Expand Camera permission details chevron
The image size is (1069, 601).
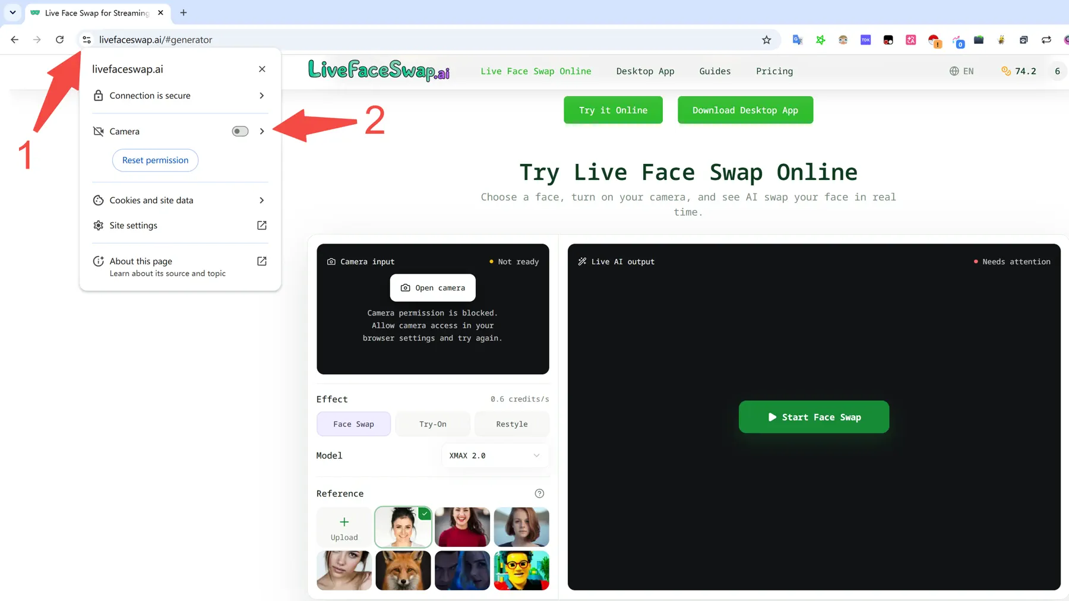pos(262,131)
